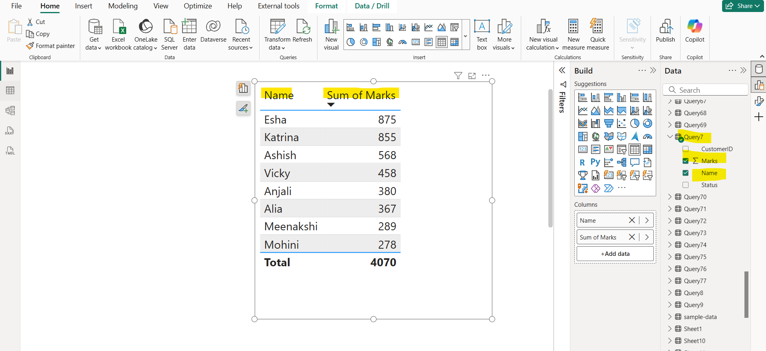Select Python visual in Build pane
The image size is (766, 351).
point(595,162)
